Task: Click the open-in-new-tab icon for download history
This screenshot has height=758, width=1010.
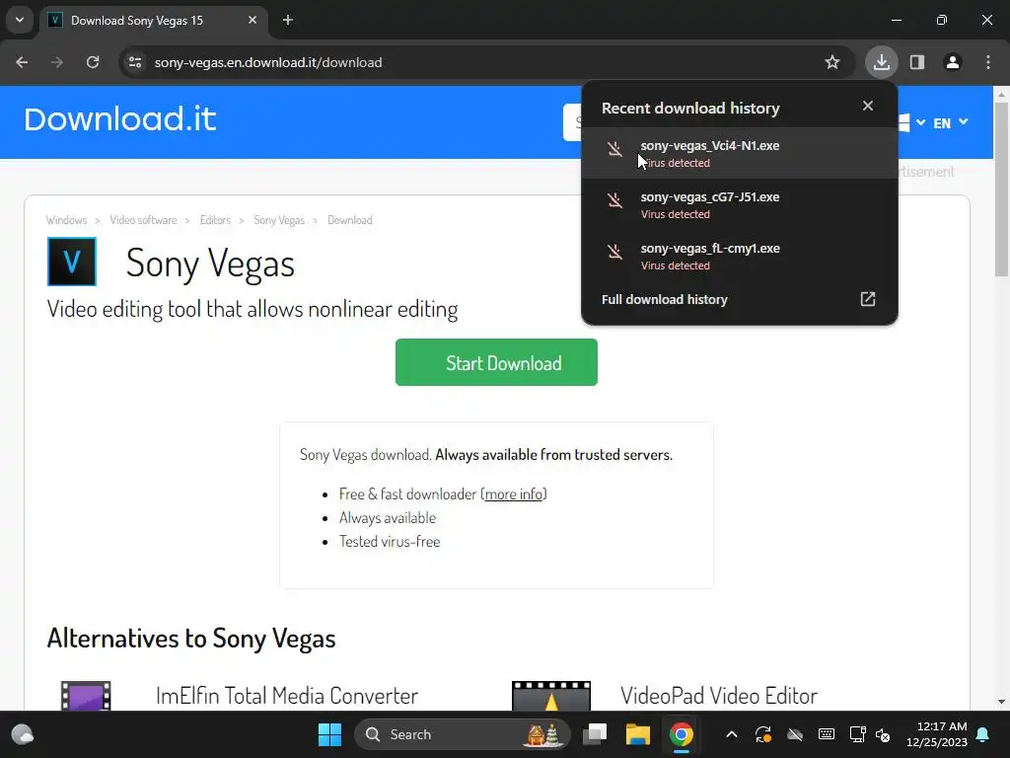Action: tap(868, 299)
